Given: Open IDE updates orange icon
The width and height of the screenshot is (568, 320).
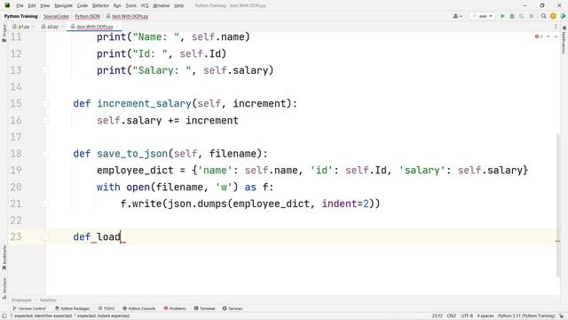Looking at the screenshot, I should tap(553, 16).
